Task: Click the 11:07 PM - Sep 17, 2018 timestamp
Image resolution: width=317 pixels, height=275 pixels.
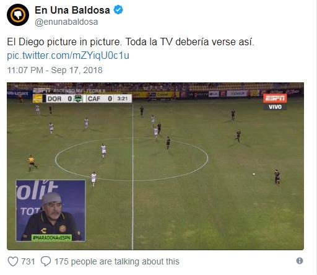Action: [x=54, y=70]
